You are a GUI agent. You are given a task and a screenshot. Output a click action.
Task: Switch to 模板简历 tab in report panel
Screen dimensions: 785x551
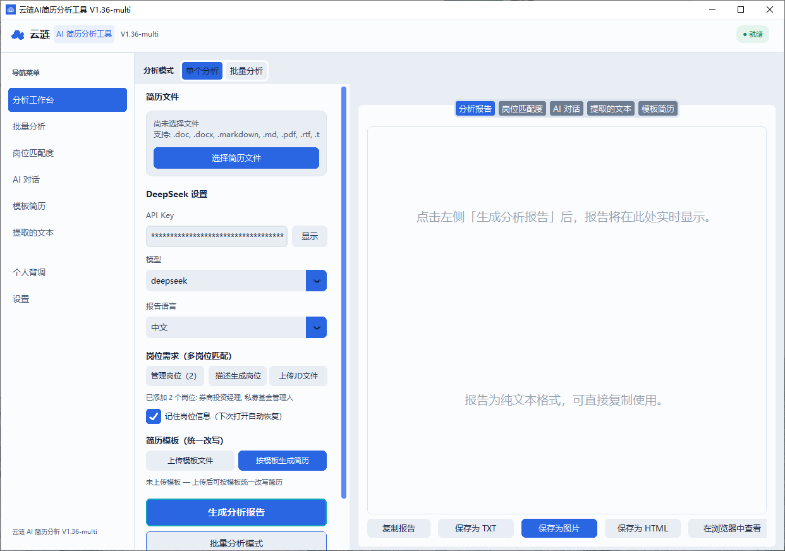click(658, 109)
